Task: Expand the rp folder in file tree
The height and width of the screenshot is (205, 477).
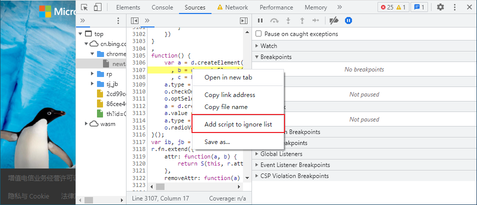Action: tap(92, 74)
